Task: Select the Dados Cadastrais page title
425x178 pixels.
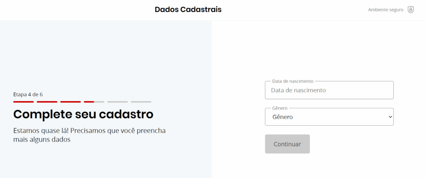Action: (x=188, y=10)
